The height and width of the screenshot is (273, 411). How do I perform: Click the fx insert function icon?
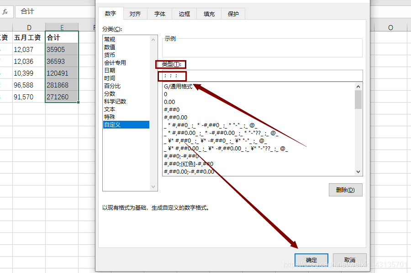point(5,12)
